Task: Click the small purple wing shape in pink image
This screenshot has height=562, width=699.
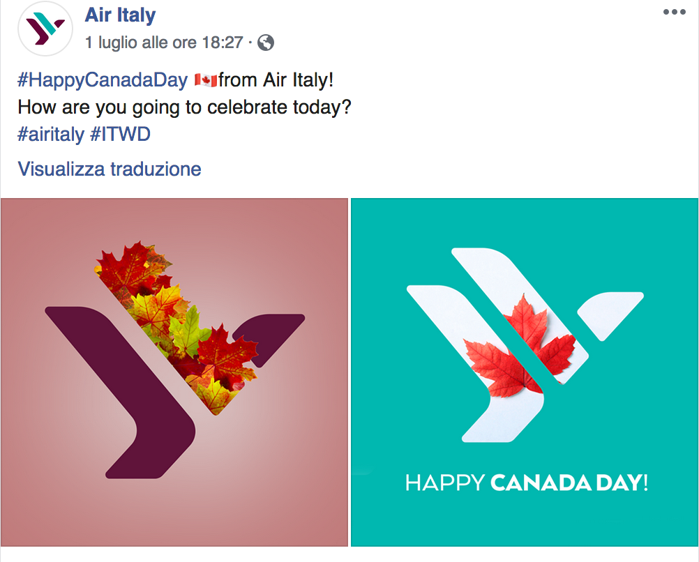Action: 276,331
